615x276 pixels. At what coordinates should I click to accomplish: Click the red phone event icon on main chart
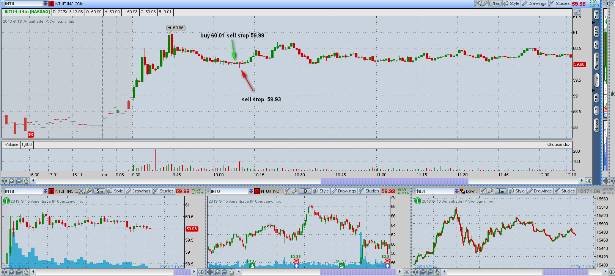click(x=31, y=134)
